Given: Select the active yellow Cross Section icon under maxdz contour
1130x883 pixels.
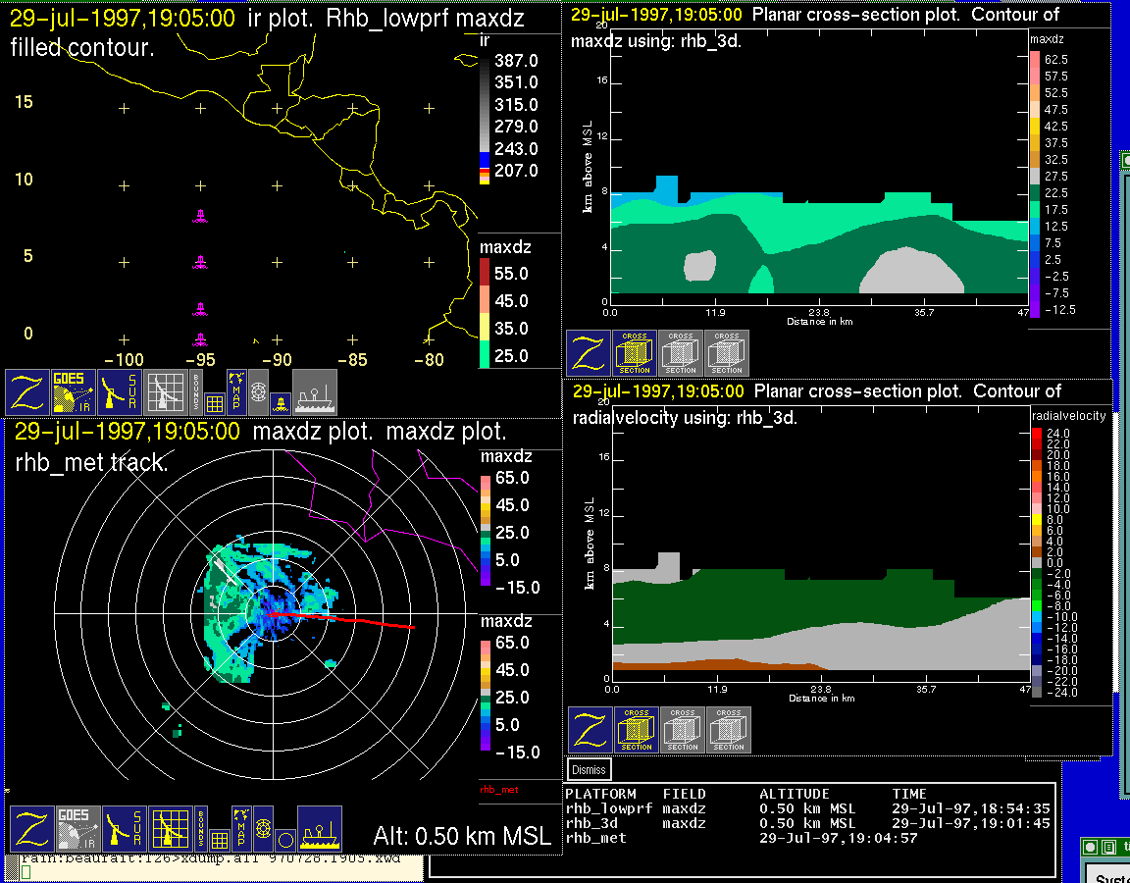Looking at the screenshot, I should 634,353.
